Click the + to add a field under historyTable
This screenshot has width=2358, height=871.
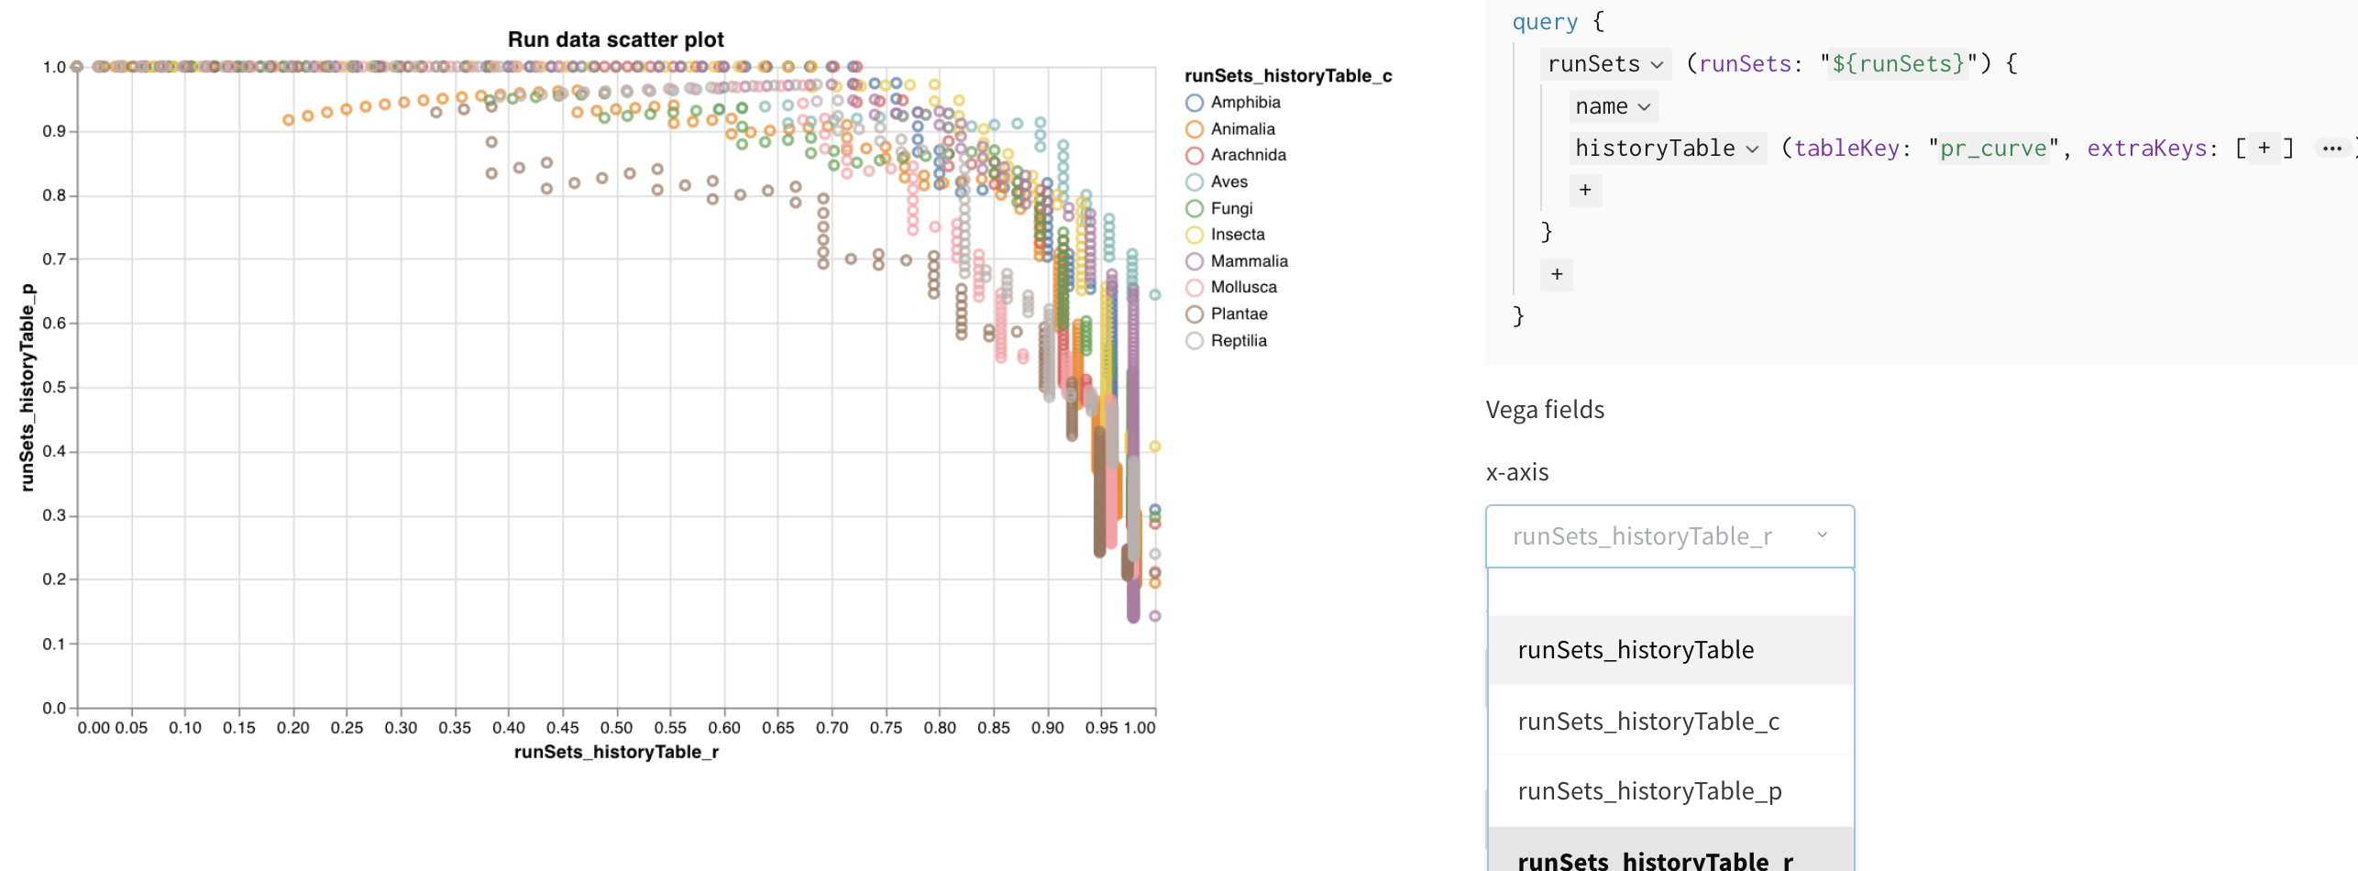tap(1586, 191)
